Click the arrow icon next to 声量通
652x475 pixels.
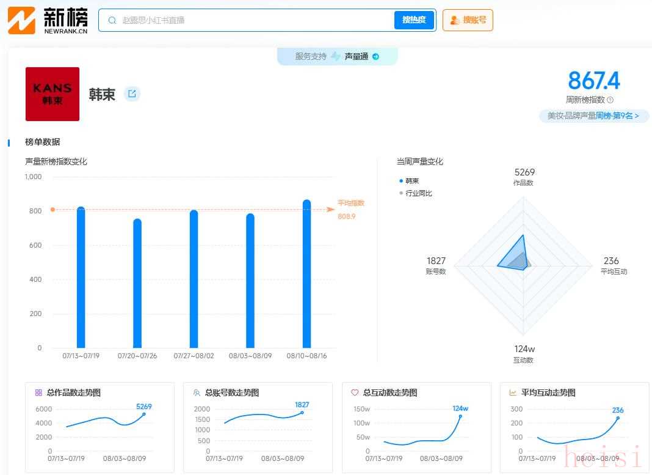pos(375,57)
